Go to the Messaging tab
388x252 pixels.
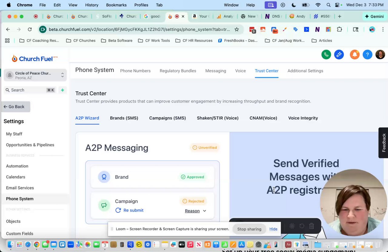click(216, 71)
